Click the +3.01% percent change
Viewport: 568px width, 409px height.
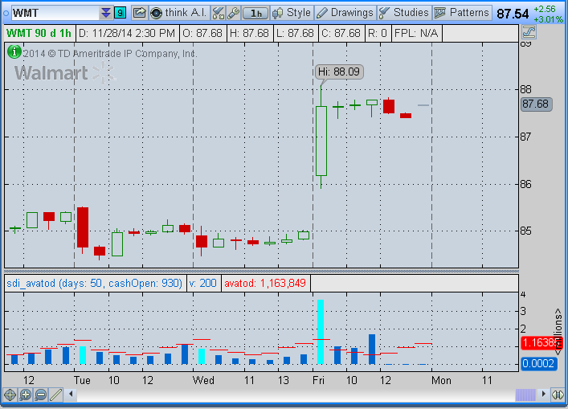[548, 18]
